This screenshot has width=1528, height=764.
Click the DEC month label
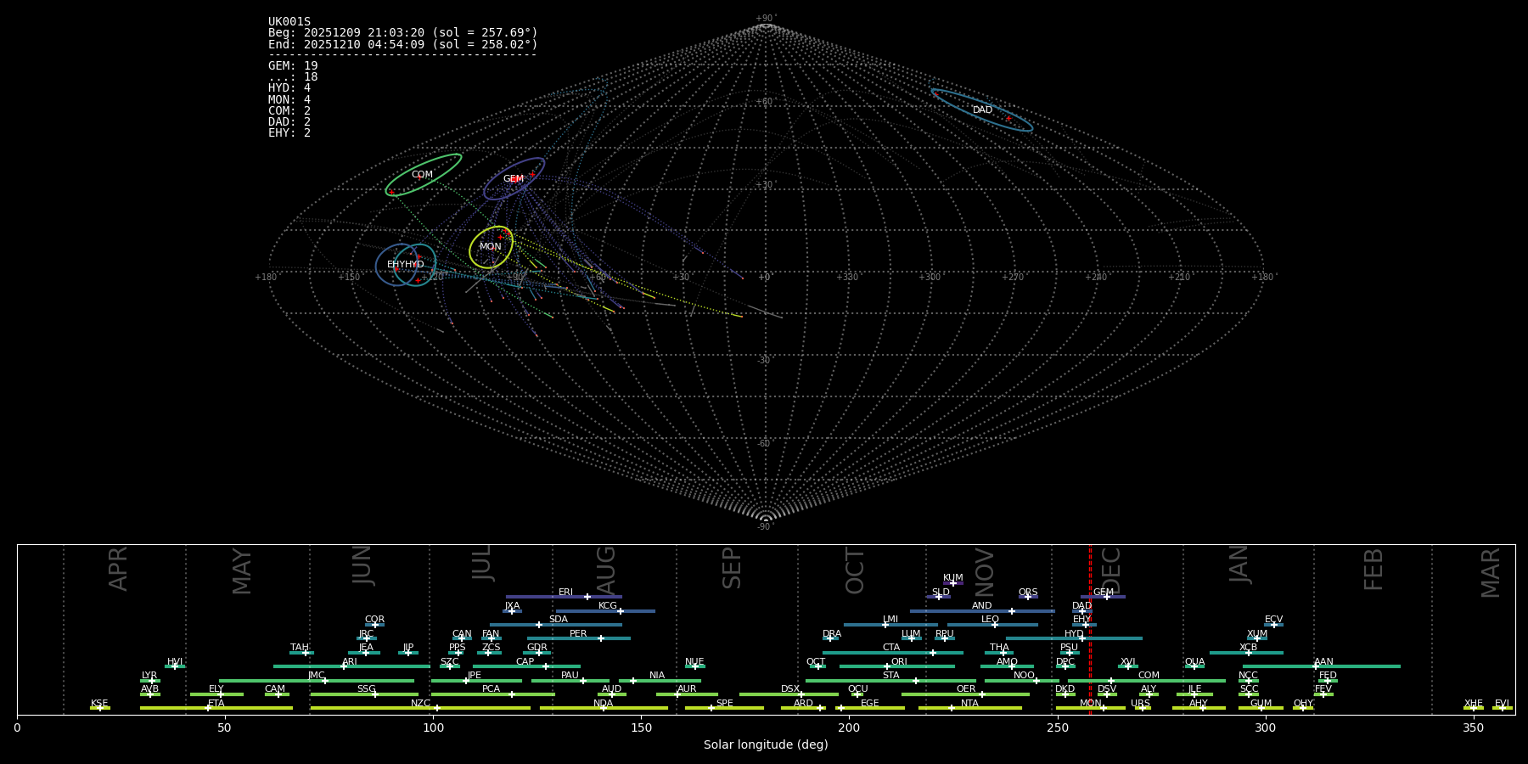point(1110,570)
